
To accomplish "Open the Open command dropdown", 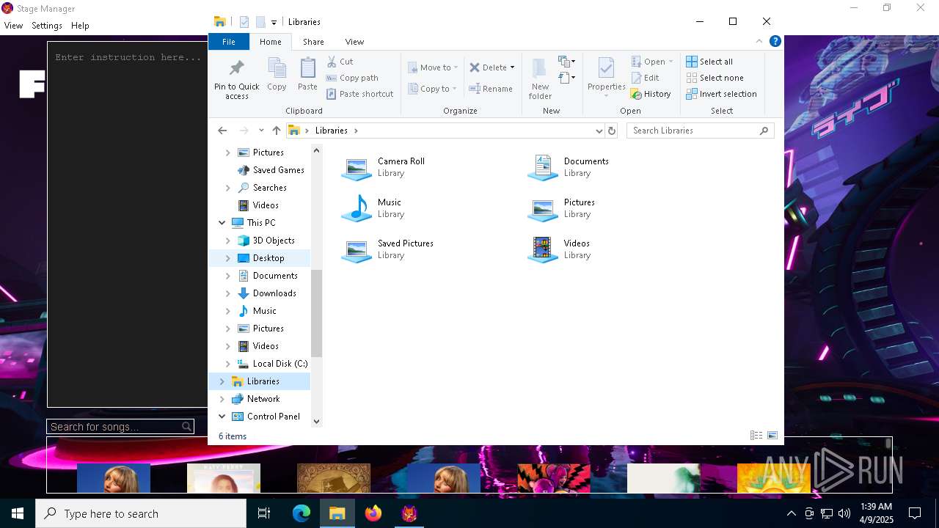I will point(670,62).
